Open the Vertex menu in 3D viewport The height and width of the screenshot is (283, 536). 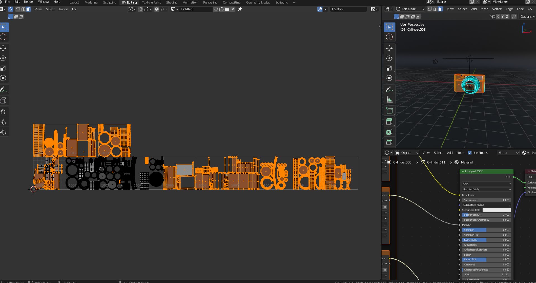(497, 9)
